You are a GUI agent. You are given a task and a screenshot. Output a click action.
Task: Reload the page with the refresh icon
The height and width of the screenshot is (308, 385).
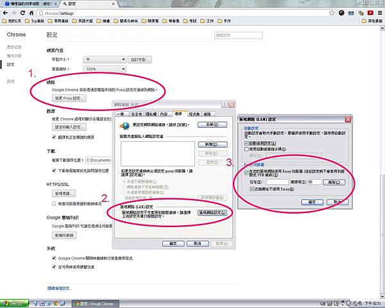[23, 13]
